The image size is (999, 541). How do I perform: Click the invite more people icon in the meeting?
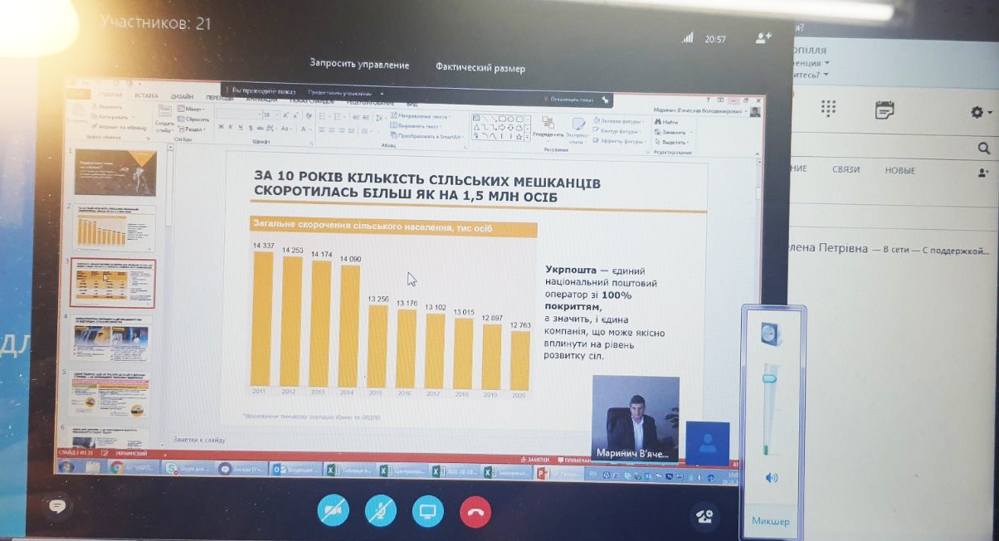click(763, 38)
